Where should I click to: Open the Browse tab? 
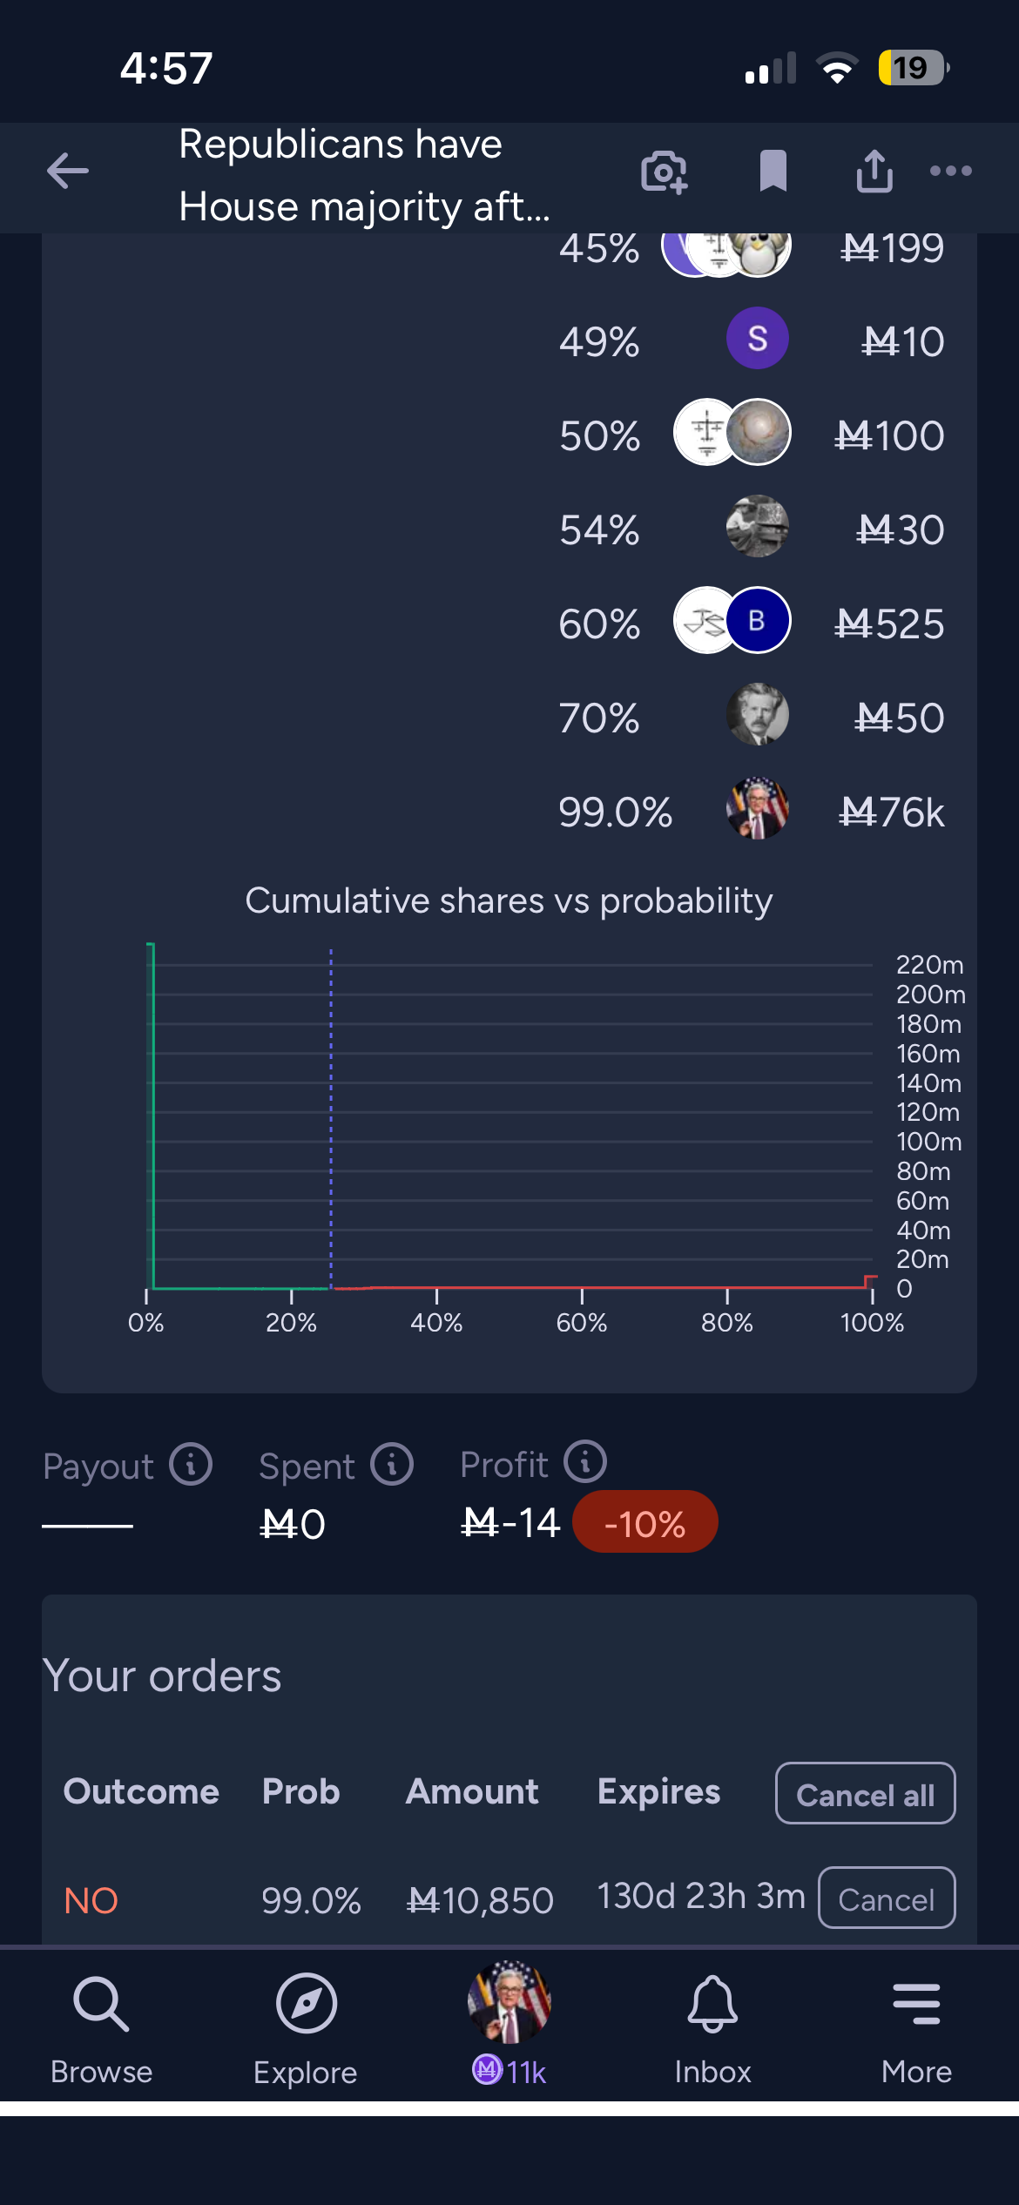pyautogui.click(x=101, y=2029)
